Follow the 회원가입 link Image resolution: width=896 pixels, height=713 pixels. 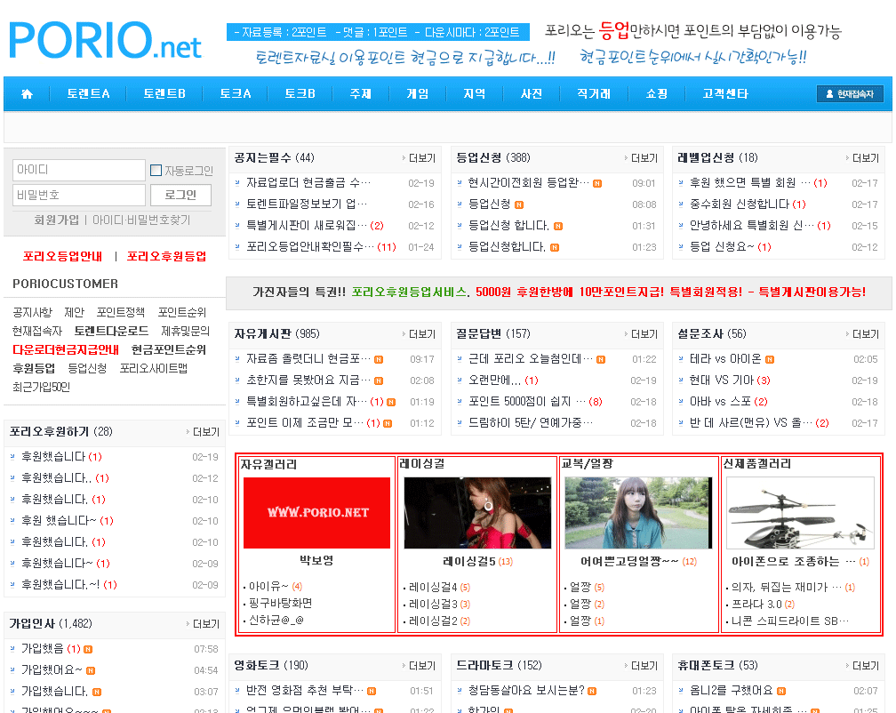[x=56, y=220]
